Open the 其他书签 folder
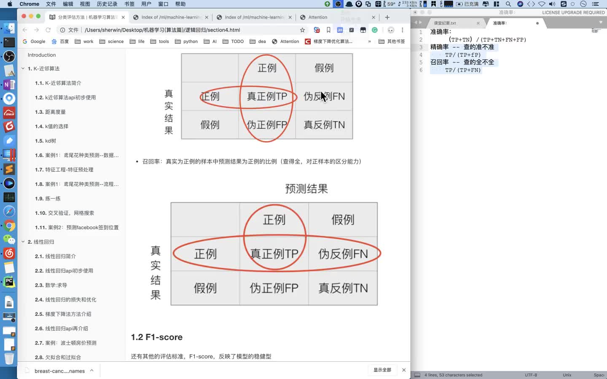Image resolution: width=607 pixels, height=379 pixels. pyautogui.click(x=392, y=41)
